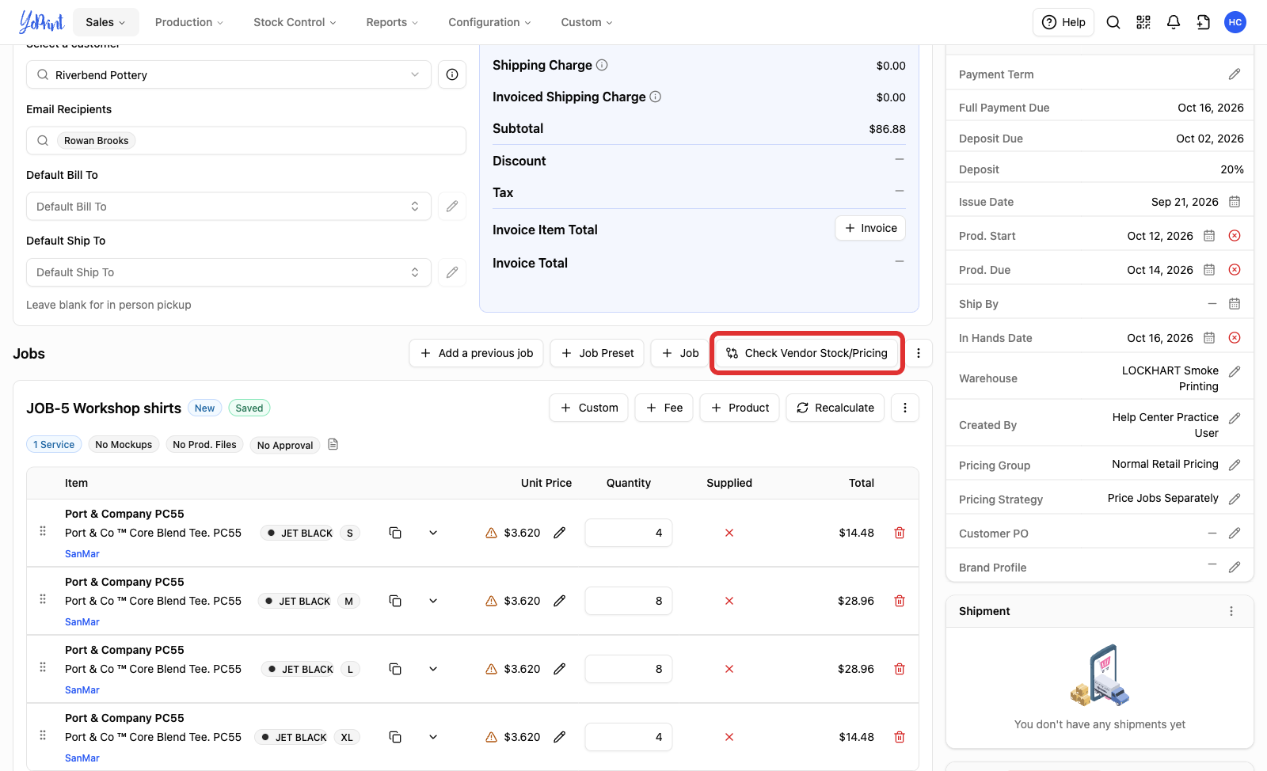Click the drag handle of JET BLACK XL row
1267x771 pixels.
(x=43, y=735)
